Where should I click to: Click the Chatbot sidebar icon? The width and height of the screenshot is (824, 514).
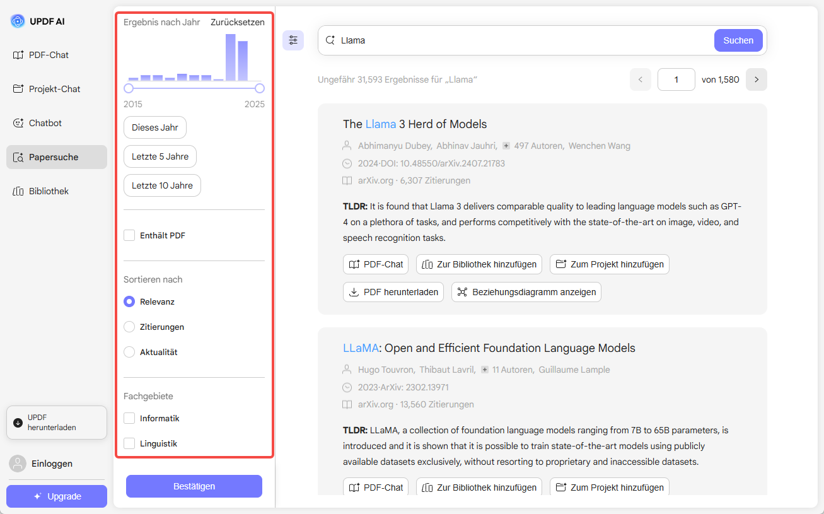[x=18, y=123]
